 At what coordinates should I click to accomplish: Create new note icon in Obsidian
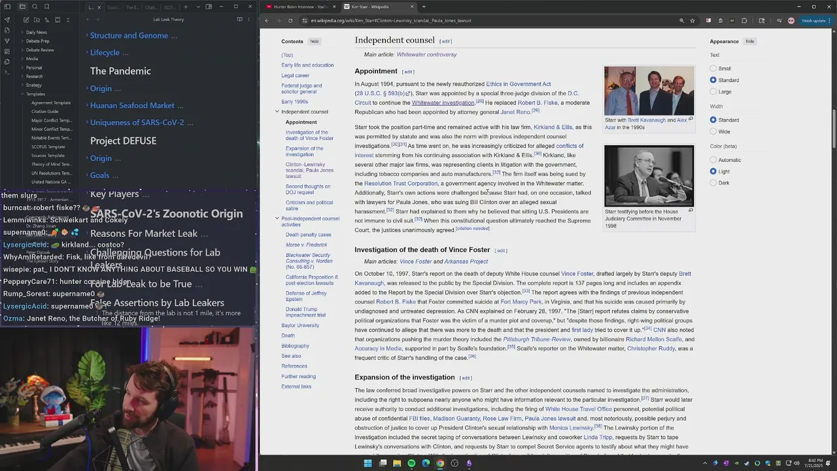click(x=26, y=20)
